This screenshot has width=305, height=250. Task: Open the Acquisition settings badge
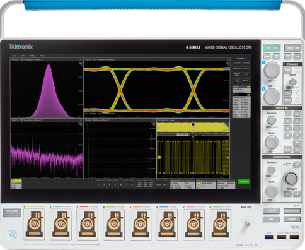coord(226,184)
